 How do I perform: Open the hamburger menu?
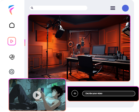click(x=113, y=8)
